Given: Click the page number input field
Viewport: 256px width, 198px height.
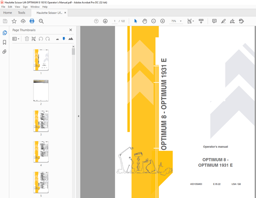Looking at the screenshot, I should pyautogui.click(x=115, y=21).
